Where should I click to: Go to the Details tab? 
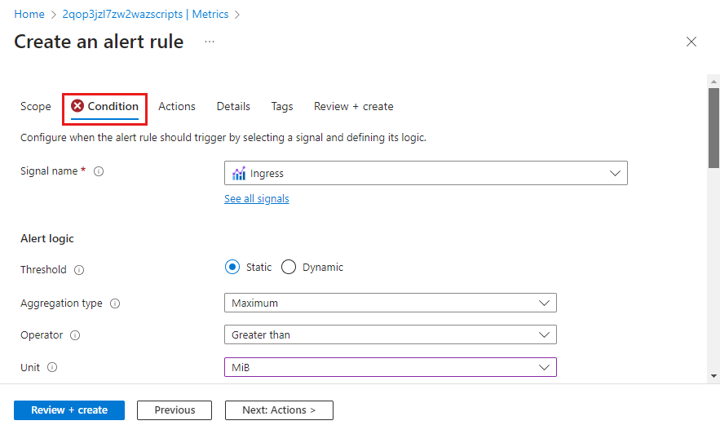click(x=233, y=106)
